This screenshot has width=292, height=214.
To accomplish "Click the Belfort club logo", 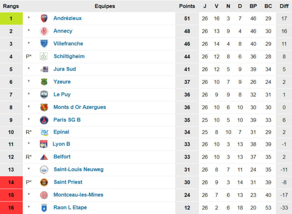I will coord(44,157).
